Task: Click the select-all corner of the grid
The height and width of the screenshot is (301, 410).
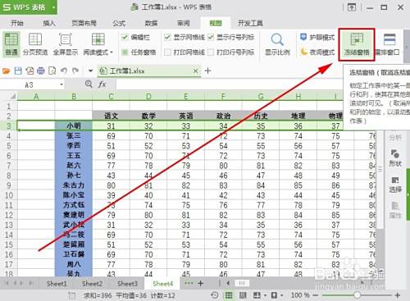Action: pyautogui.click(x=12, y=96)
